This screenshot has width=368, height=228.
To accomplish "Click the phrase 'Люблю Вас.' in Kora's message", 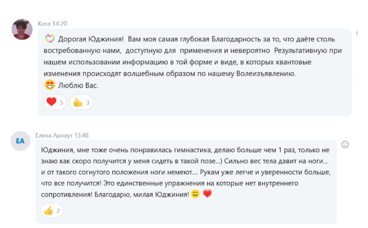I will click(x=78, y=86).
